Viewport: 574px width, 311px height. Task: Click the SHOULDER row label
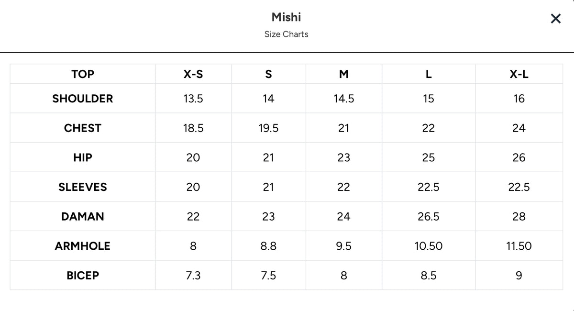pyautogui.click(x=83, y=99)
